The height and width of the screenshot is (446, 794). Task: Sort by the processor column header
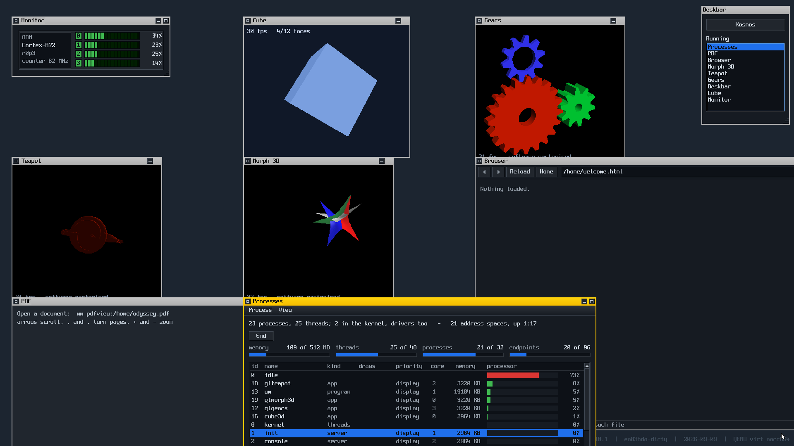[502, 366]
